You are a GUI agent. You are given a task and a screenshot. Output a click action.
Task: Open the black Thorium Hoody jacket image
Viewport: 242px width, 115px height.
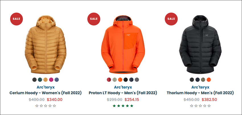200,44
